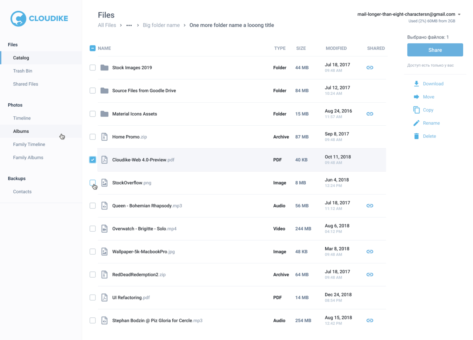This screenshot has width=473, height=340.
Task: Check the StockOverflow.png checkbox
Action: [x=92, y=182]
